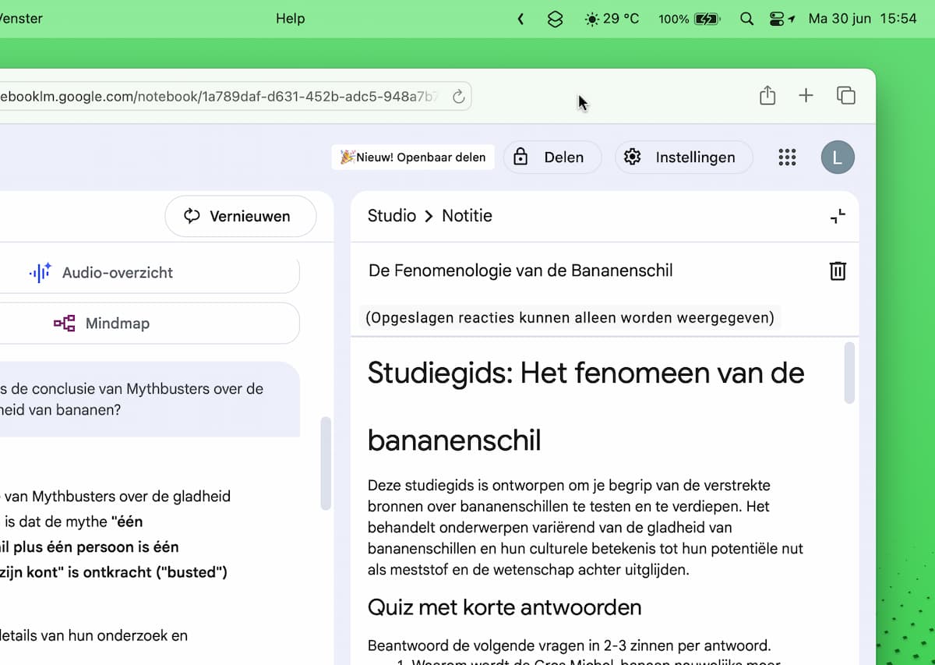The width and height of the screenshot is (935, 665).
Task: Go back to Studio breadcrumb
Action: (x=391, y=216)
